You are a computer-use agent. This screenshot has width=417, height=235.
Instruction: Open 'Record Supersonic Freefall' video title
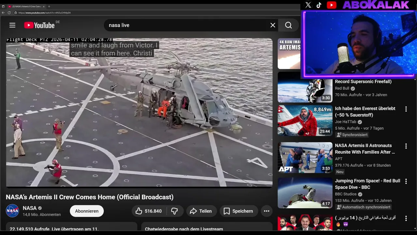(x=363, y=82)
